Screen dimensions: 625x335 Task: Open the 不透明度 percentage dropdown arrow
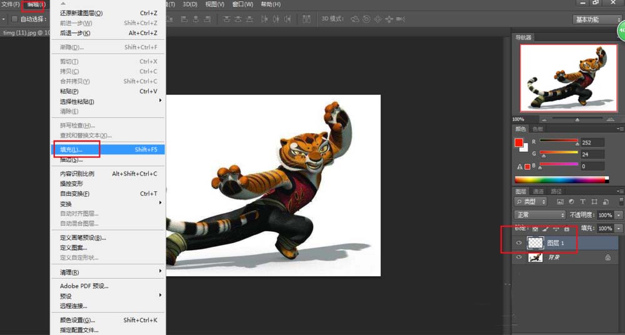pos(619,215)
